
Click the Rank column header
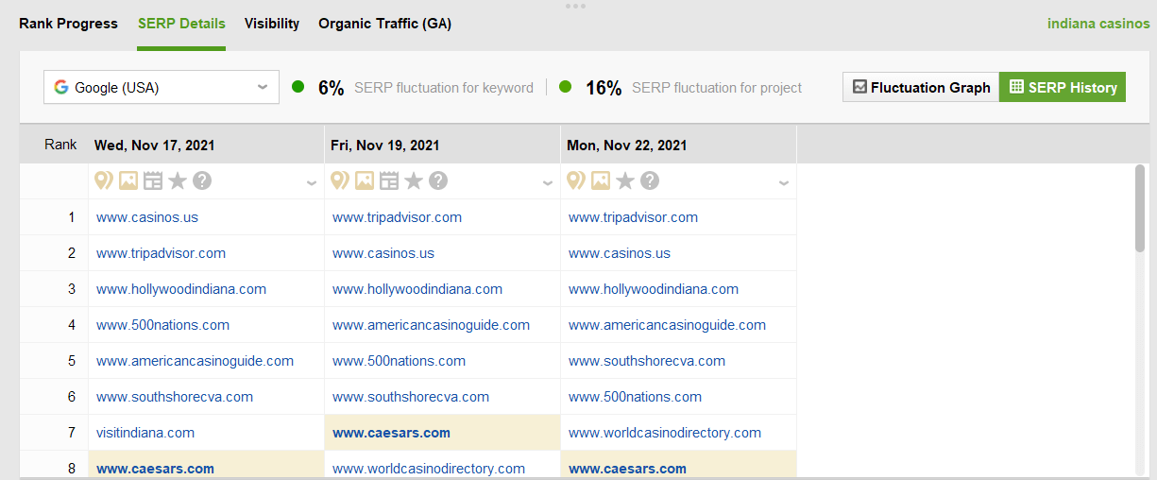tap(60, 145)
